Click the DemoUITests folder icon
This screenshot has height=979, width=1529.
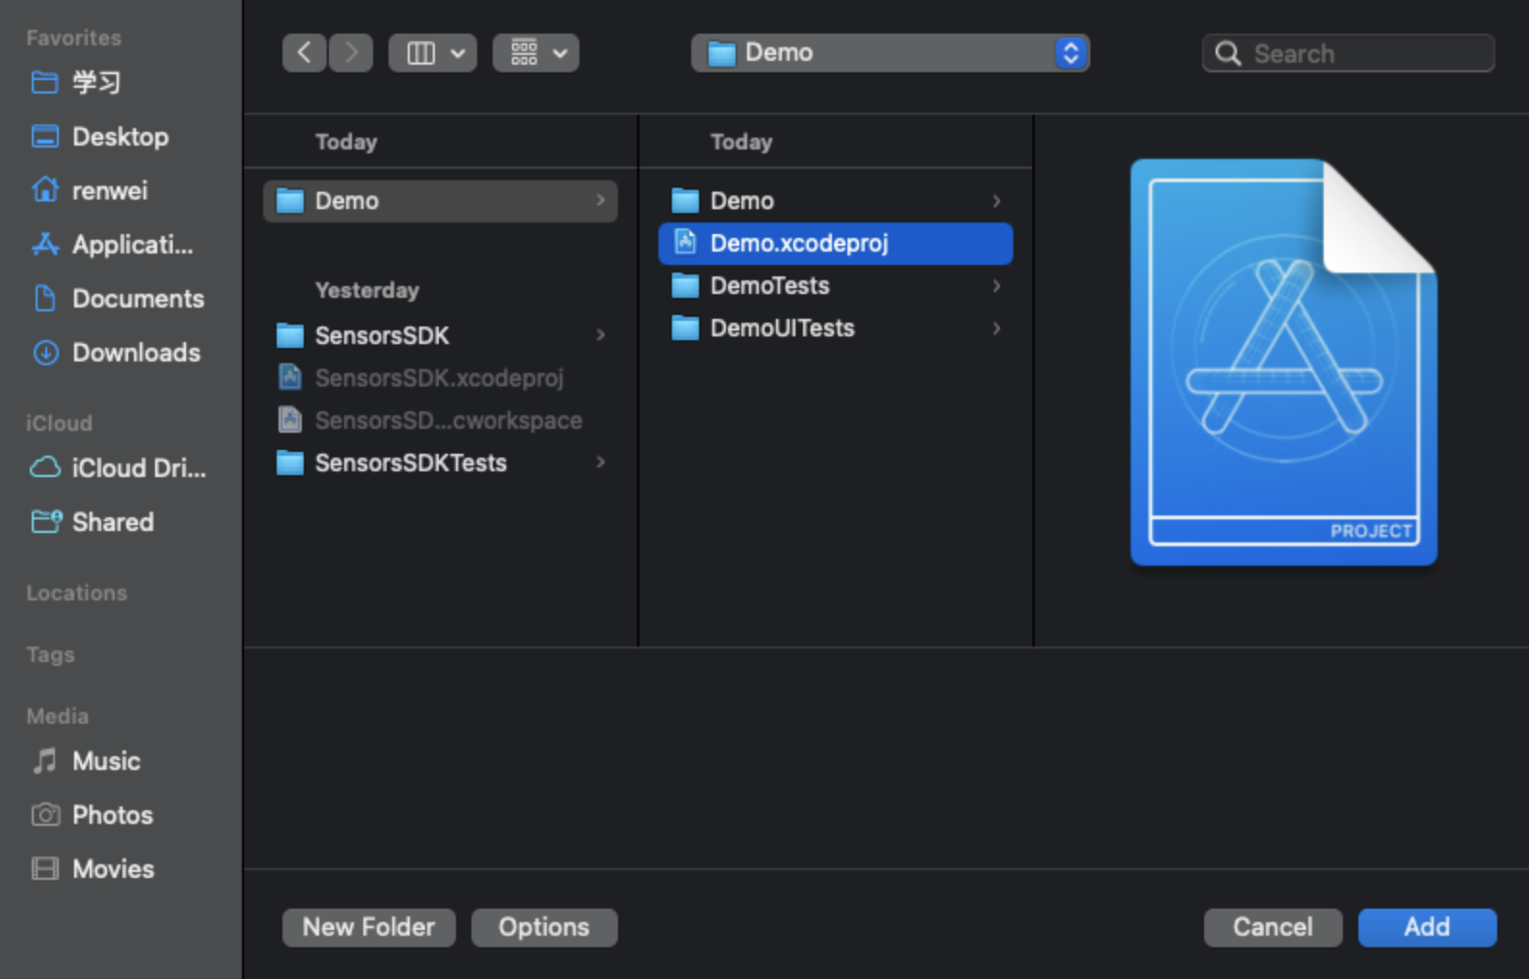(685, 328)
